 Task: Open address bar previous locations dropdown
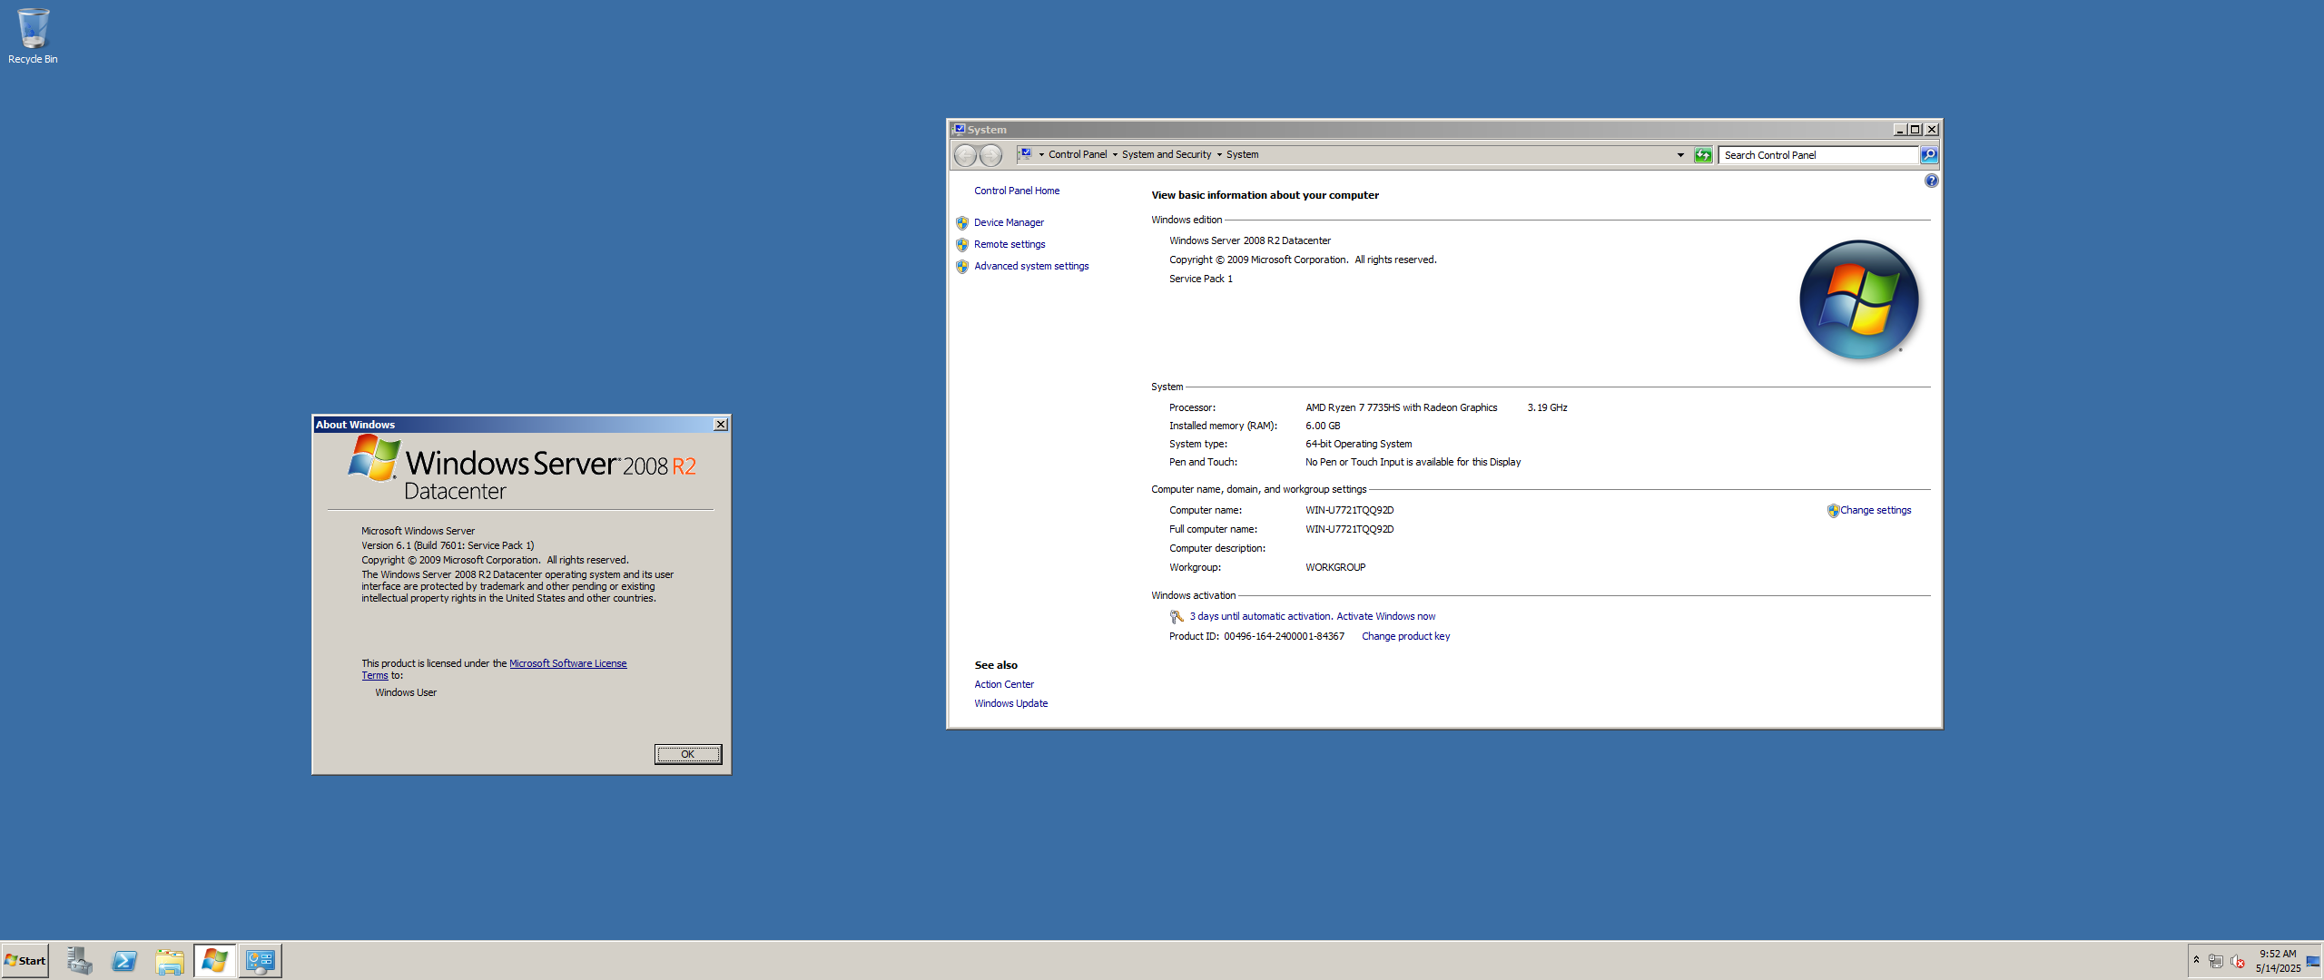tap(1680, 155)
